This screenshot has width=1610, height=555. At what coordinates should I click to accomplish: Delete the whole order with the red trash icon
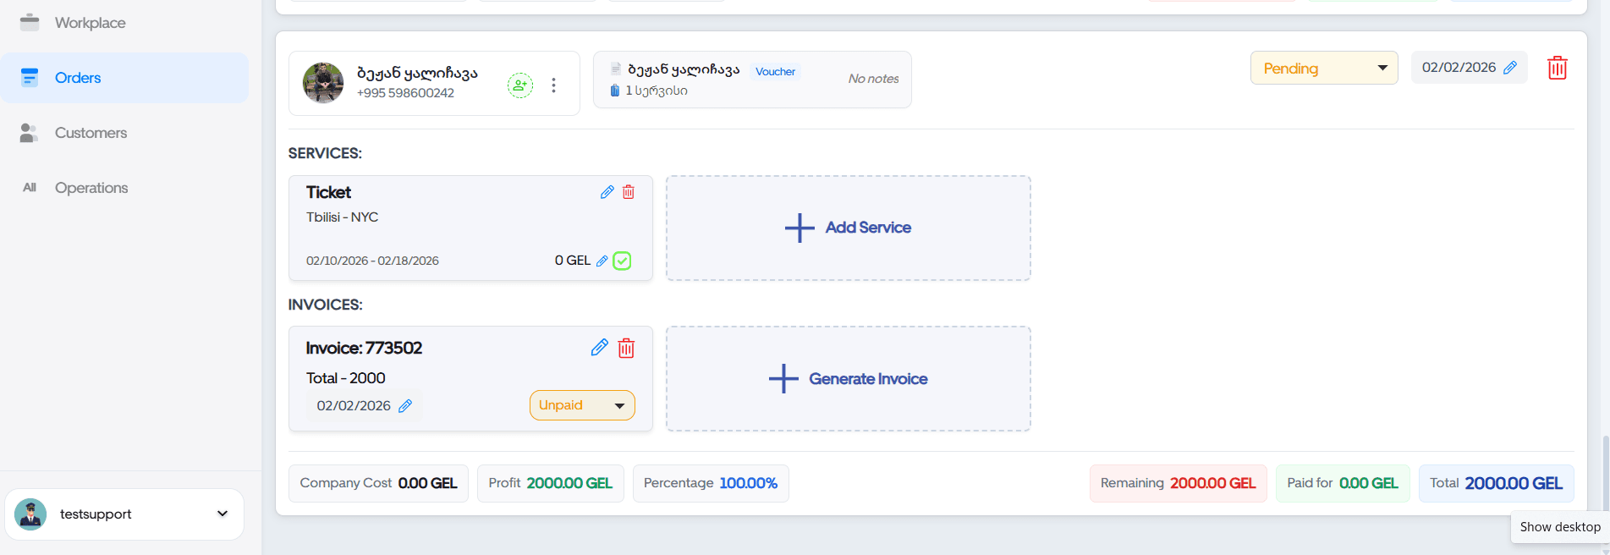(1557, 68)
